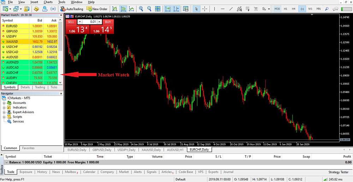353x182 pixels.
Task: Toggle chart shift from right border
Action: tap(176, 9)
